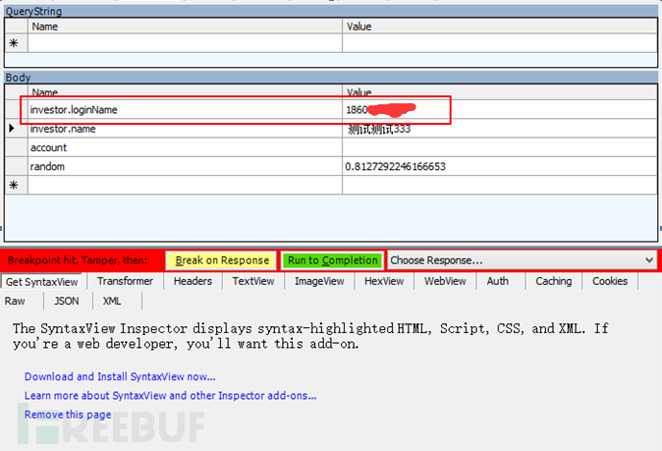The height and width of the screenshot is (451, 662).
Task: Select the account name cell
Action: tap(185, 147)
